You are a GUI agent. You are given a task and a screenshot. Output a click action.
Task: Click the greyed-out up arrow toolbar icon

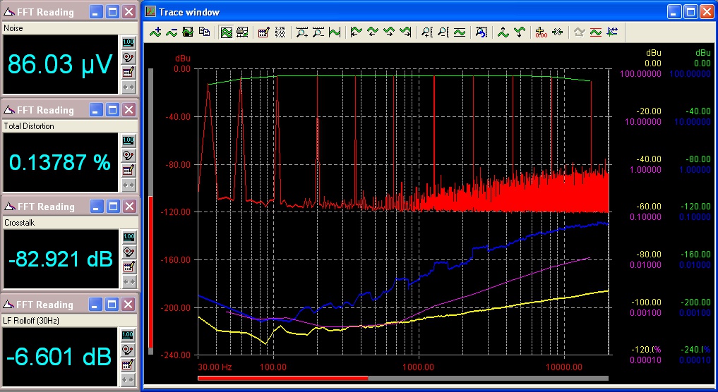[579, 32]
